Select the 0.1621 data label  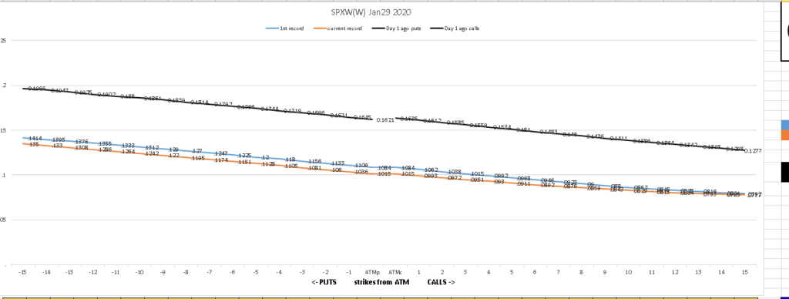[385, 121]
